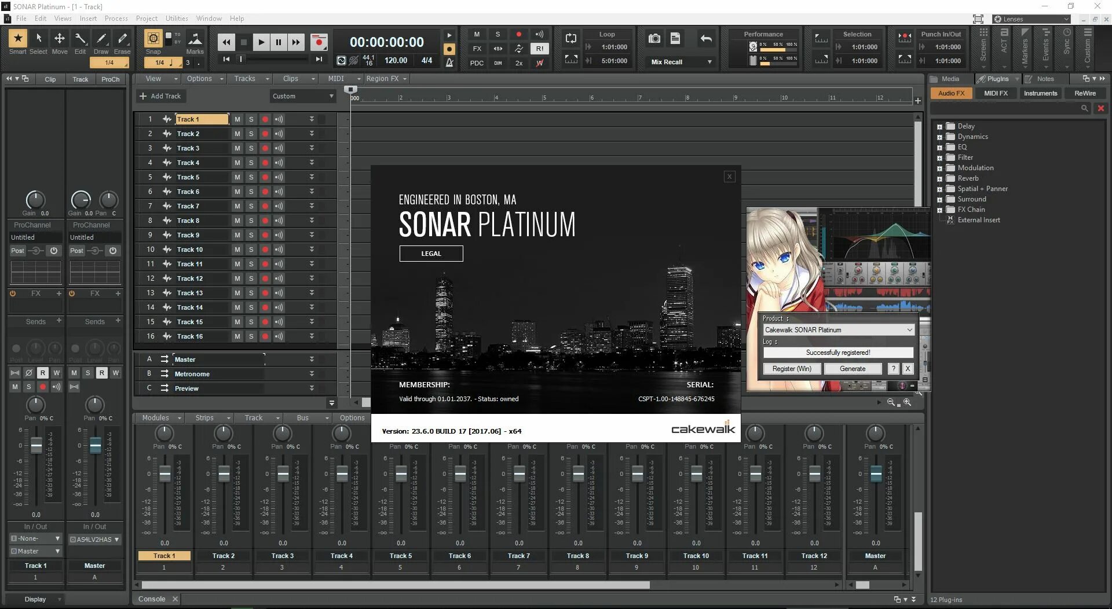Image resolution: width=1112 pixels, height=609 pixels.
Task: Select External Insert in plugin list
Action: 979,220
